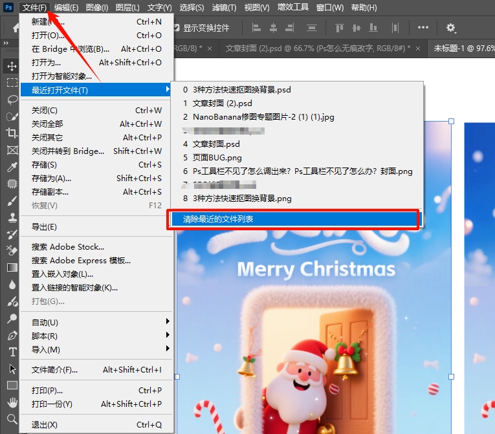Select the Crop tool
Image resolution: width=495 pixels, height=434 pixels.
point(12,133)
